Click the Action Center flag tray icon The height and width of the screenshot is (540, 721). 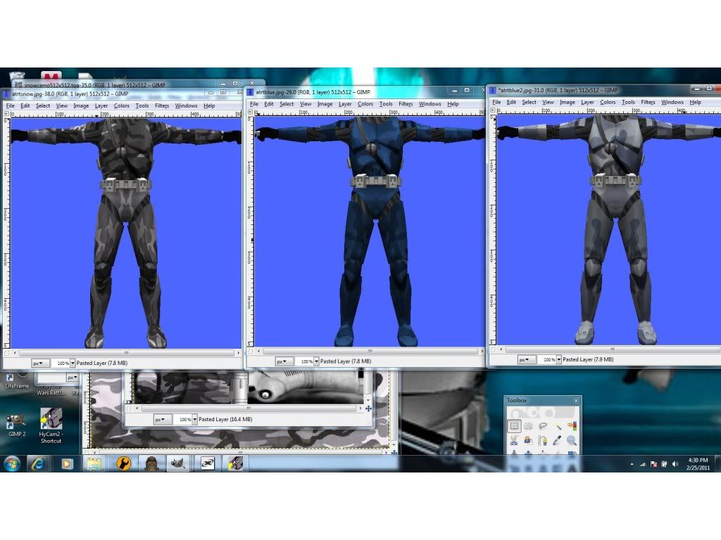pos(653,464)
